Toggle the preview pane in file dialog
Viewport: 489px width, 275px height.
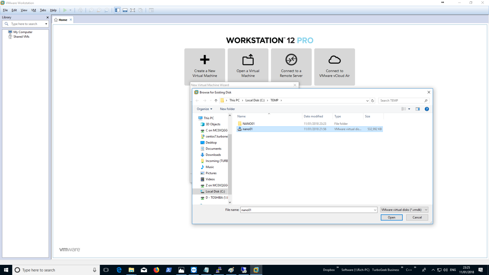click(418, 109)
